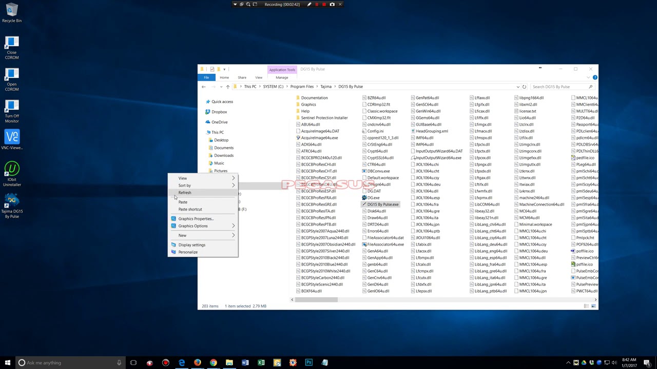Open Graphics Properties... from context menu
This screenshot has width=657, height=369.
203,219
